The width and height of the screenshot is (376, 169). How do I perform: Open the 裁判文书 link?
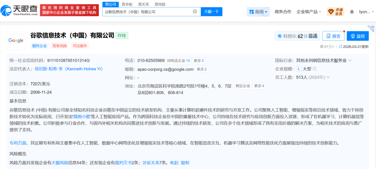tap(123, 163)
